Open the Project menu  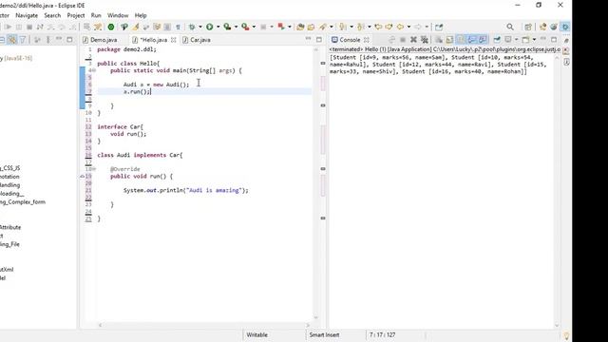(76, 15)
